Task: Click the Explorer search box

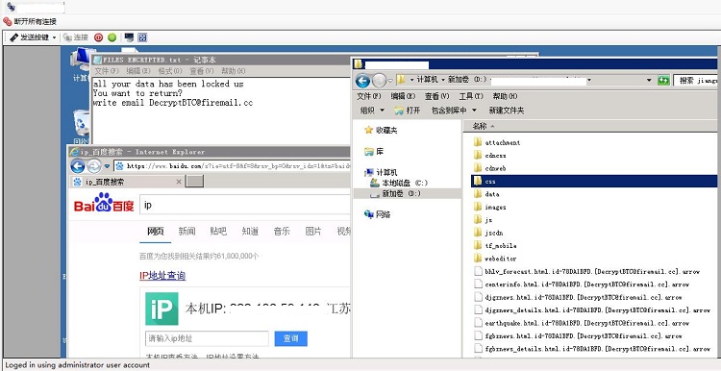Action: click(x=696, y=81)
